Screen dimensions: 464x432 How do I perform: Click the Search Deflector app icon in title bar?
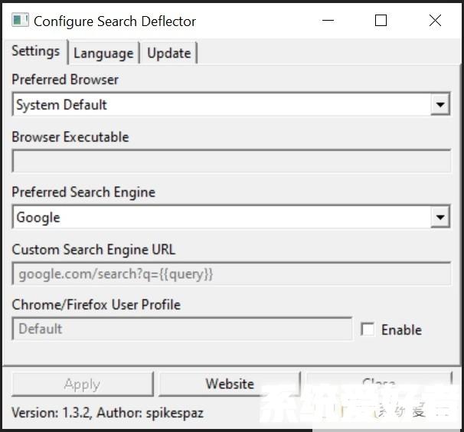pyautogui.click(x=20, y=21)
